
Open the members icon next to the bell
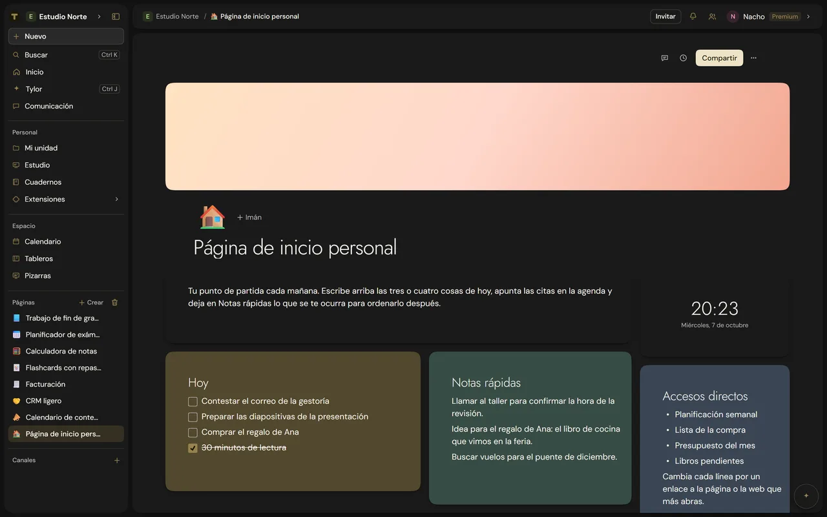tap(712, 17)
